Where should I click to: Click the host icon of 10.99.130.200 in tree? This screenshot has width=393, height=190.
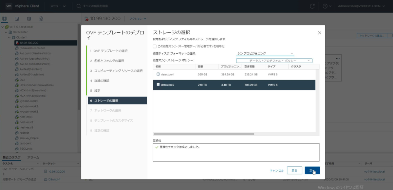(x=17, y=43)
